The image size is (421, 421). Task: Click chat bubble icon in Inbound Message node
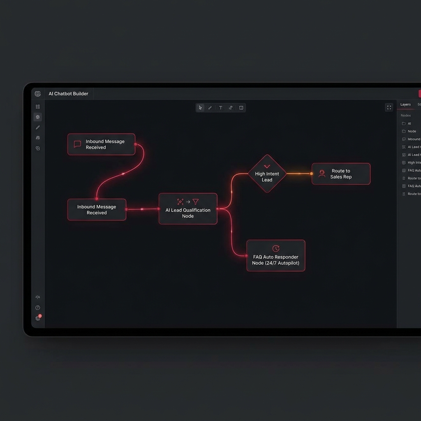pyautogui.click(x=77, y=144)
